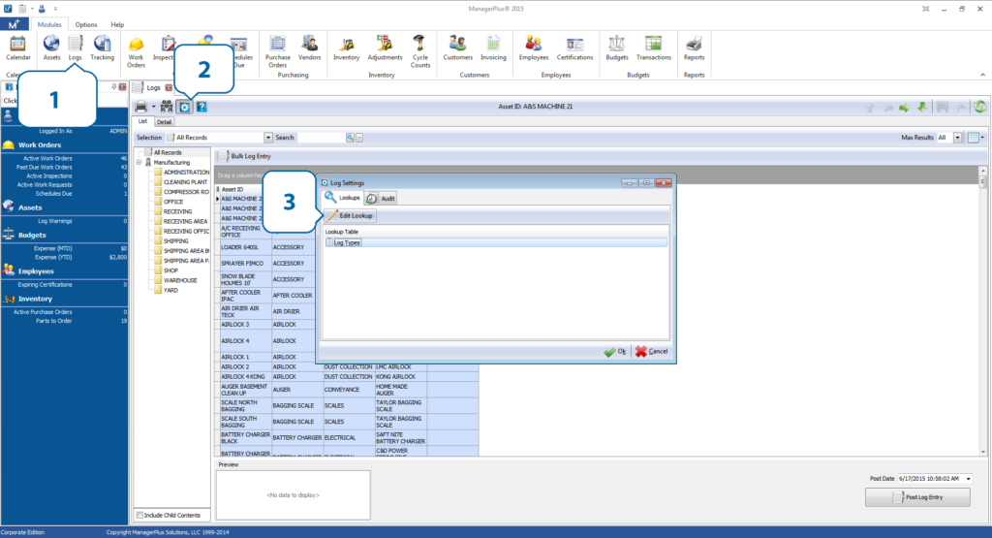Switch to the Detail tab

pos(164,122)
